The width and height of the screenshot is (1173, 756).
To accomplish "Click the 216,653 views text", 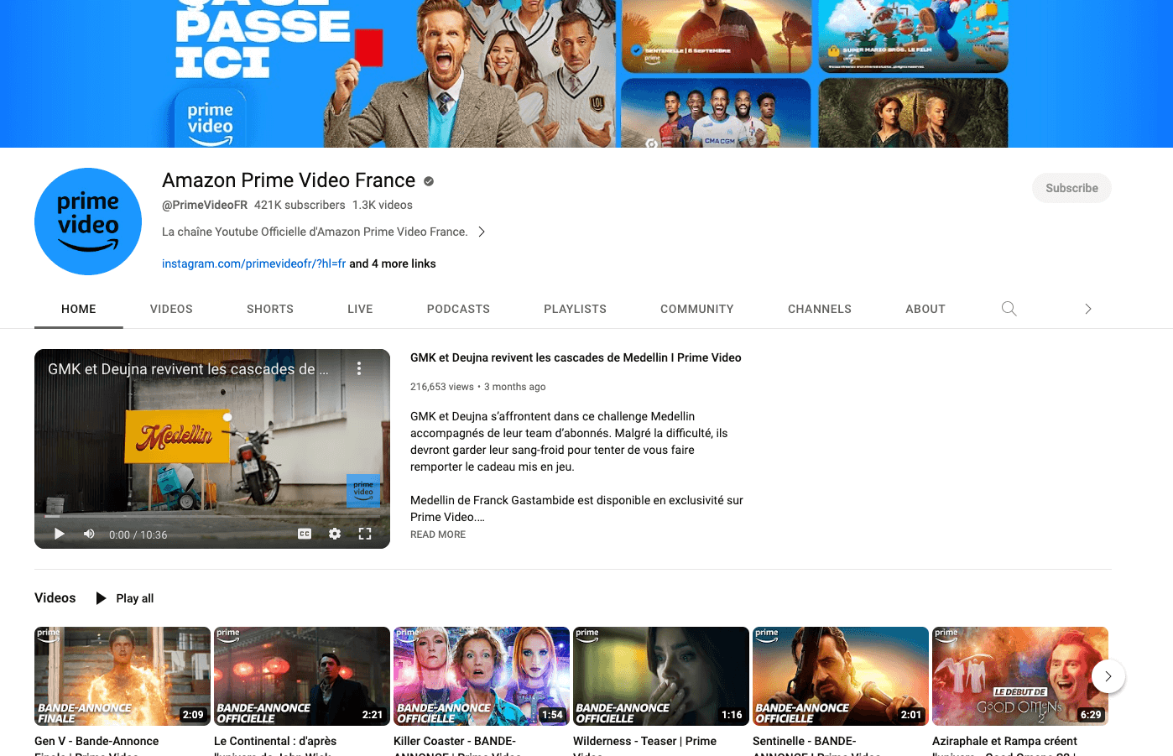I will pos(442,387).
